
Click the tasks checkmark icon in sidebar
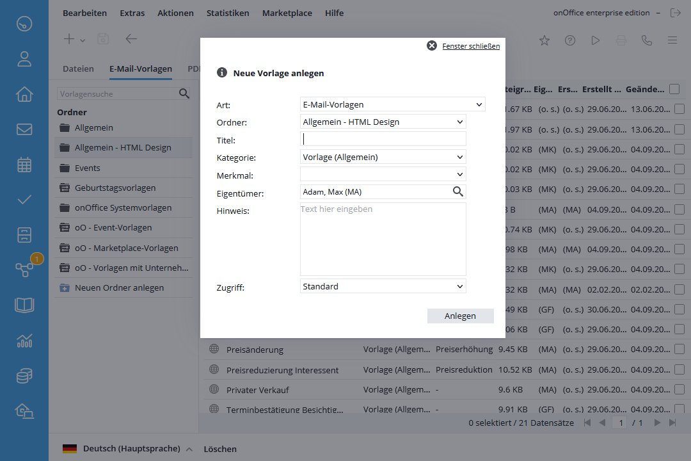(x=24, y=200)
